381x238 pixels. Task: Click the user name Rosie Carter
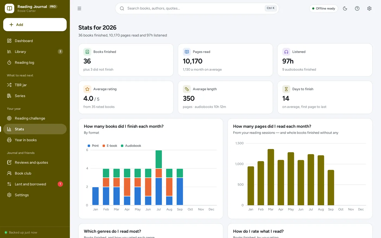26,11
